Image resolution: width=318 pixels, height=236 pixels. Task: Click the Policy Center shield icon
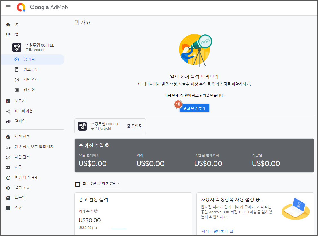[x=8, y=137]
